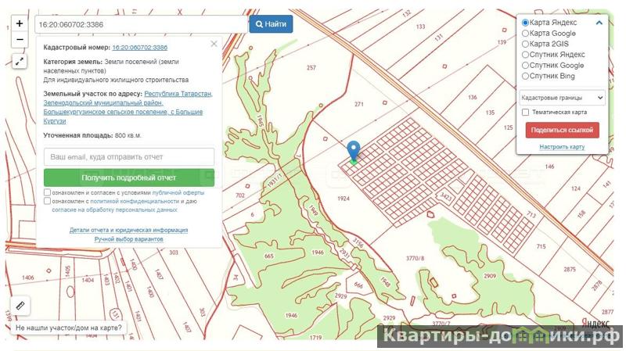The height and width of the screenshot is (351, 626).
Task: Open the Кадастровые границы dropdown
Action: click(562, 98)
